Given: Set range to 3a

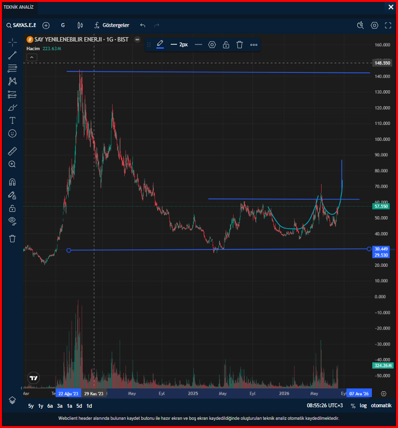Looking at the screenshot, I should point(59,406).
